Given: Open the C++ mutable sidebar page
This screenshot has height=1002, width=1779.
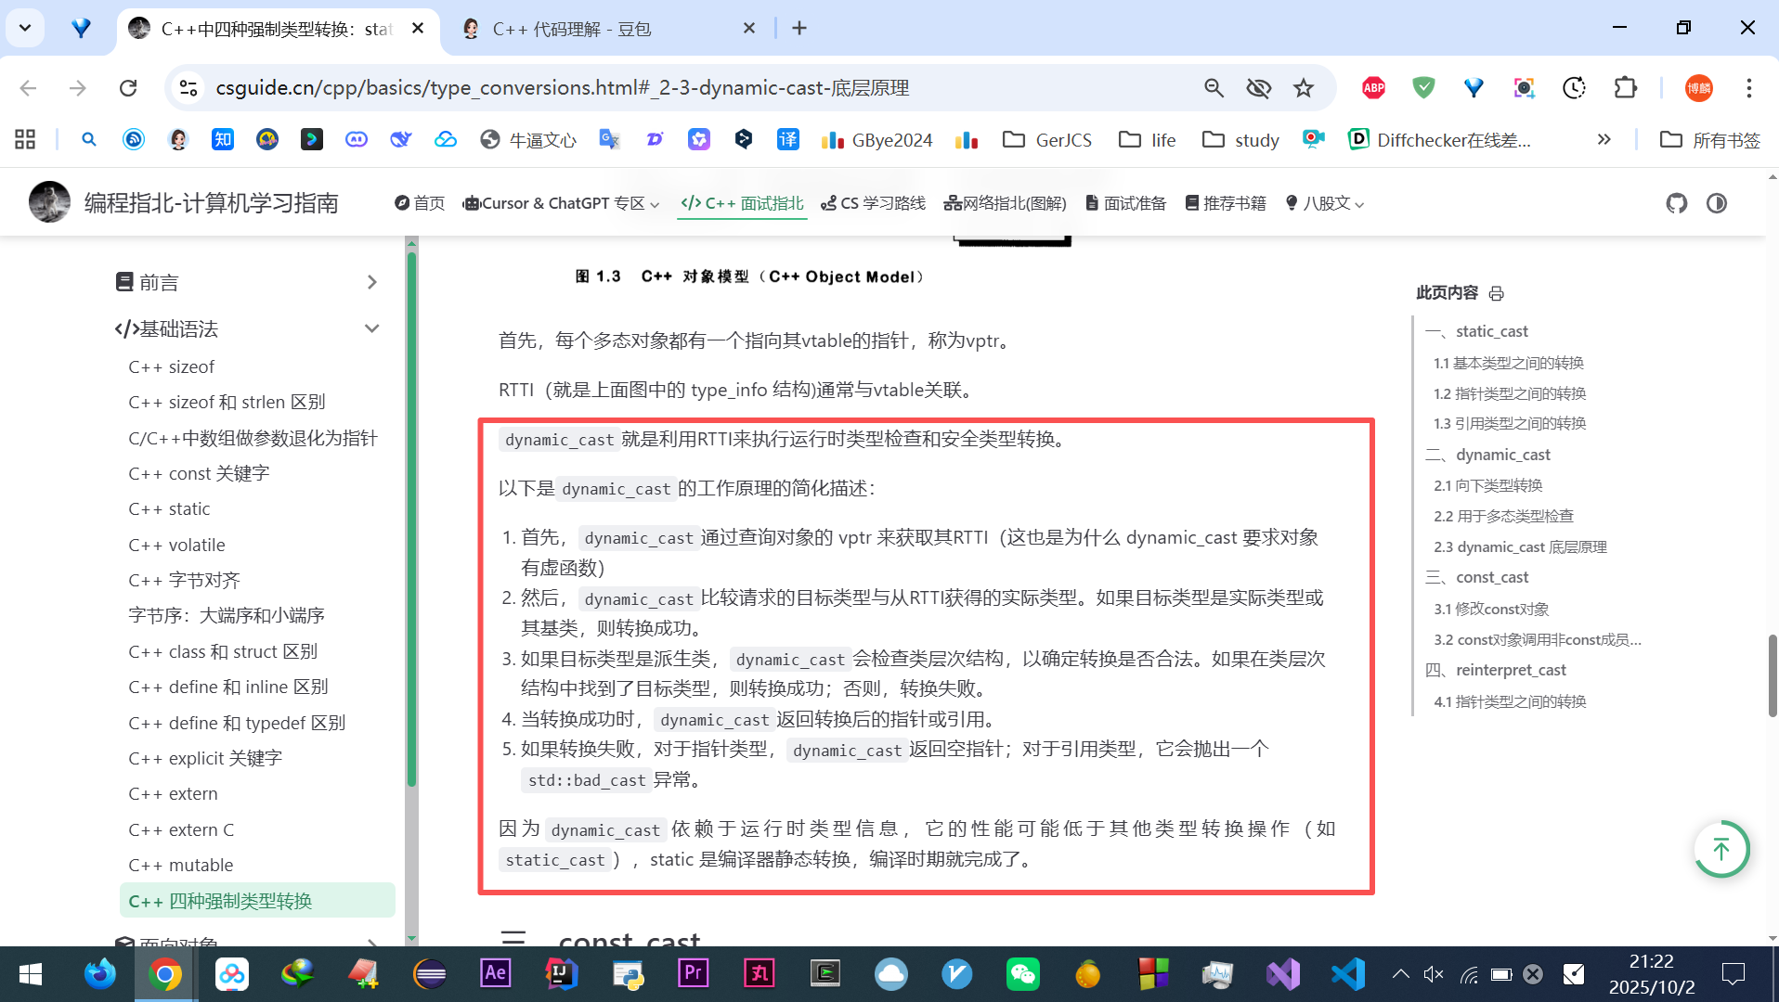Looking at the screenshot, I should point(181,866).
